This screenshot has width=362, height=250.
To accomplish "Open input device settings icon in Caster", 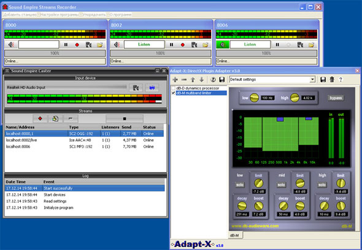I will (x=136, y=88).
